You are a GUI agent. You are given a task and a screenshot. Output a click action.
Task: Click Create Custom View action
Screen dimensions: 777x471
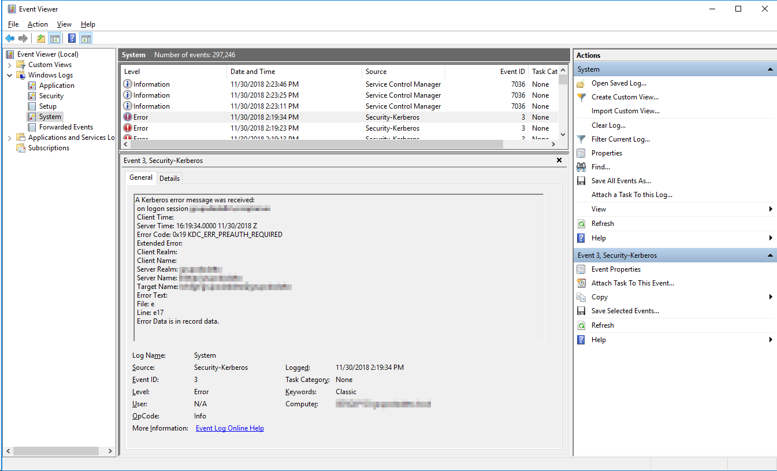(x=624, y=97)
